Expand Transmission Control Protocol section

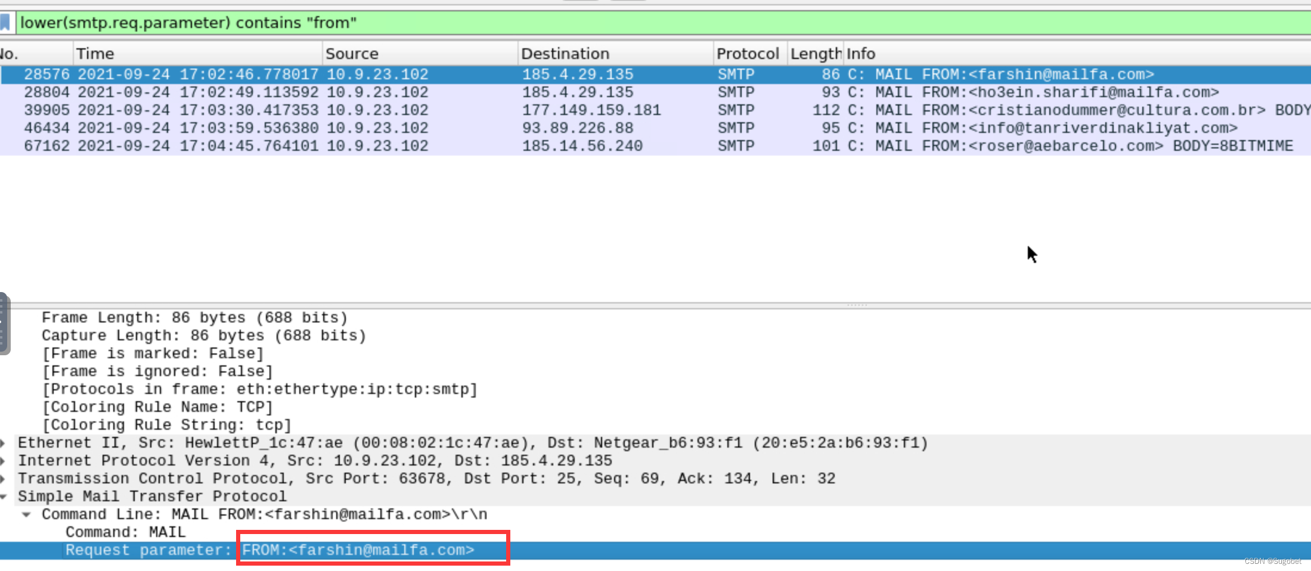(x=3, y=479)
